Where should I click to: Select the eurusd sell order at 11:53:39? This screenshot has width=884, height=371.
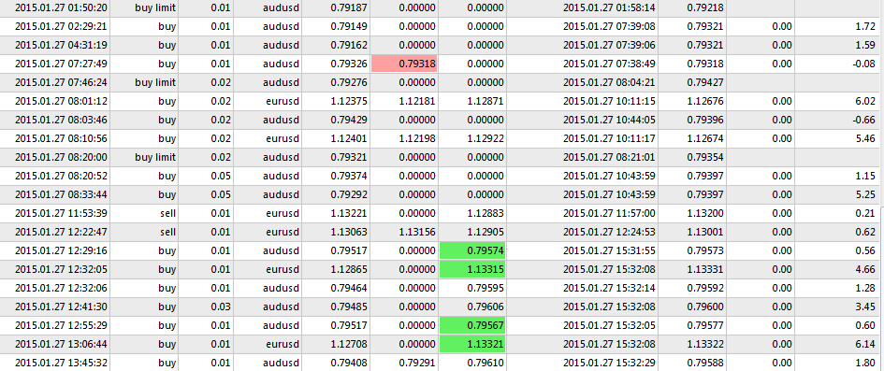(x=442, y=213)
